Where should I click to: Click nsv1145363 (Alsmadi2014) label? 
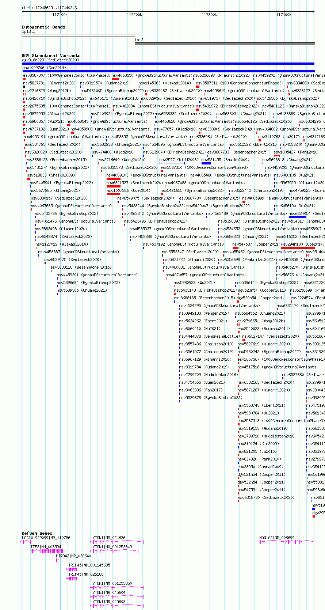[165, 83]
